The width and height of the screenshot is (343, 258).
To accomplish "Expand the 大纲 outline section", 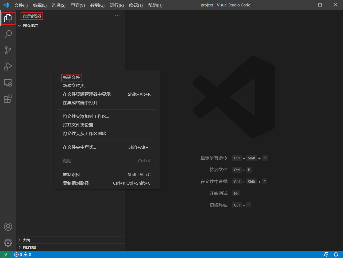I will coord(71,240).
